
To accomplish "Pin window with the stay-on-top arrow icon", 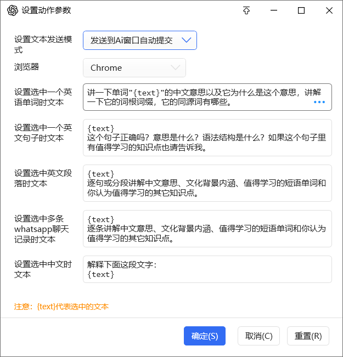I will 246,10.
